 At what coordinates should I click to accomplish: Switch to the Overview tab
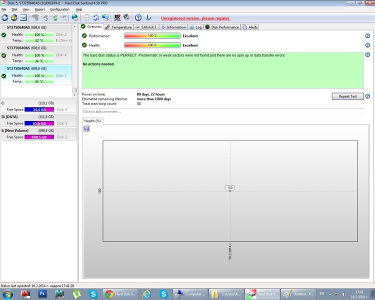(x=91, y=27)
